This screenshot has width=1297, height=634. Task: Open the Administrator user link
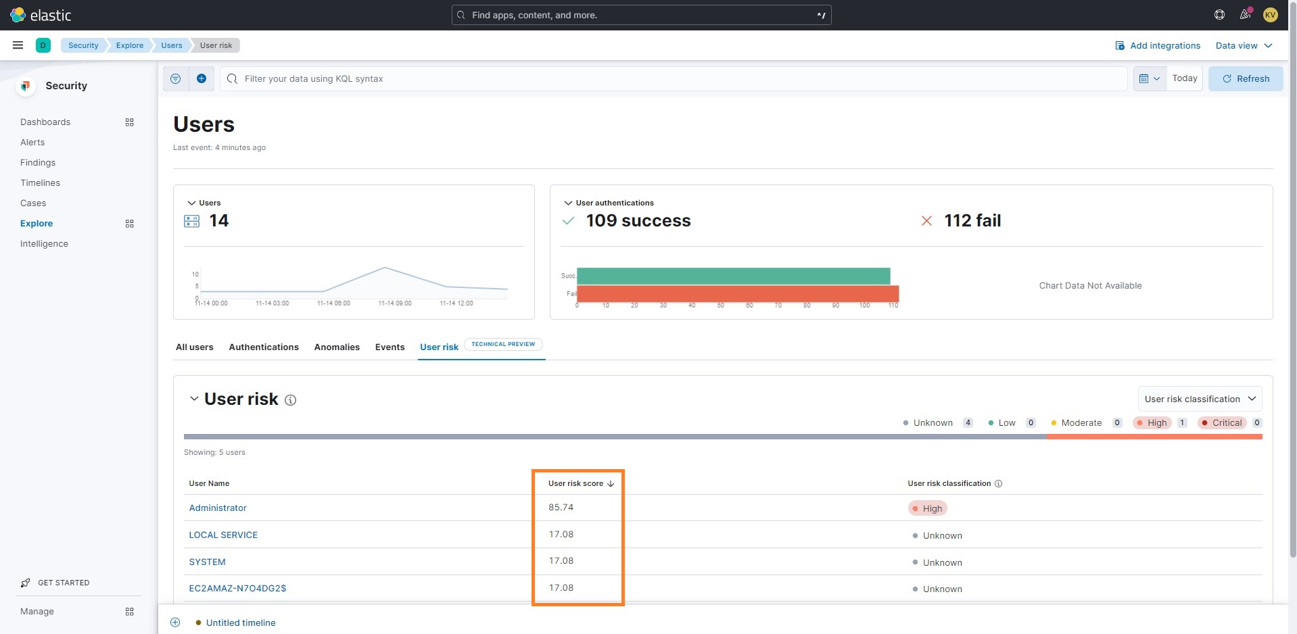tap(217, 508)
